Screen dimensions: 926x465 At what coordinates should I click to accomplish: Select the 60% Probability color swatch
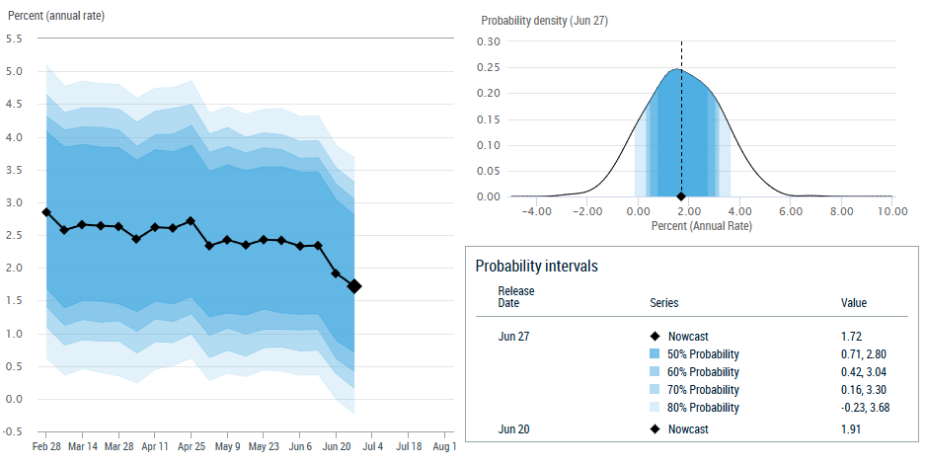pos(656,372)
